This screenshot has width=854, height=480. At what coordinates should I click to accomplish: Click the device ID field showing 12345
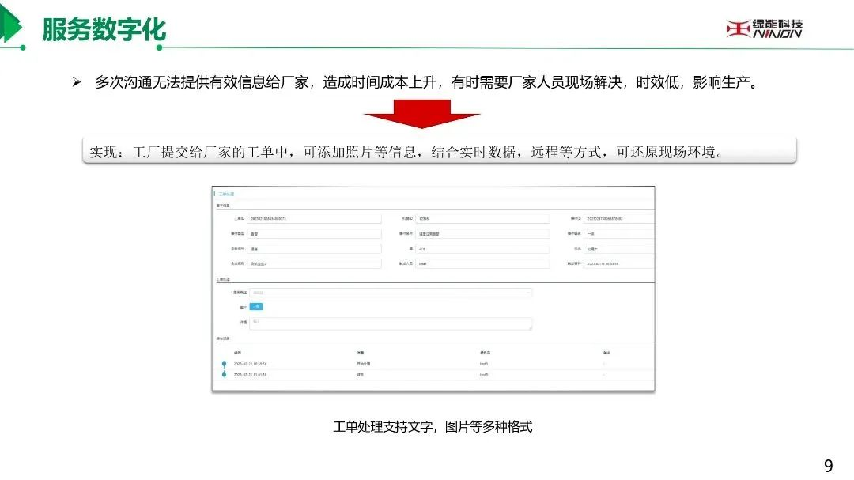[x=482, y=219]
